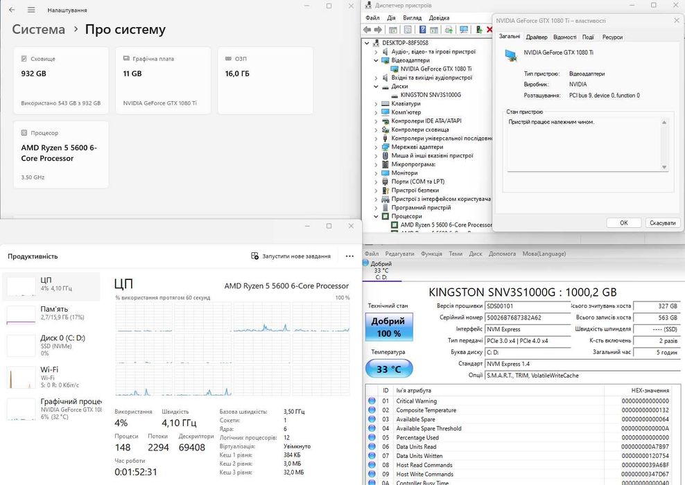
Task: Click OK in NVIDIA properties dialog
Action: tap(624, 222)
